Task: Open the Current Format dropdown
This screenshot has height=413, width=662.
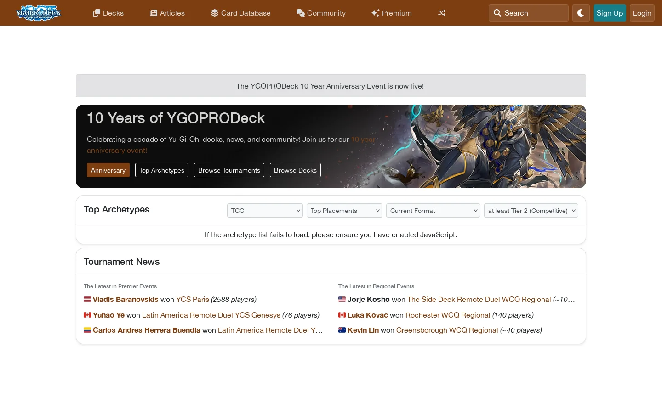Action: pos(433,211)
